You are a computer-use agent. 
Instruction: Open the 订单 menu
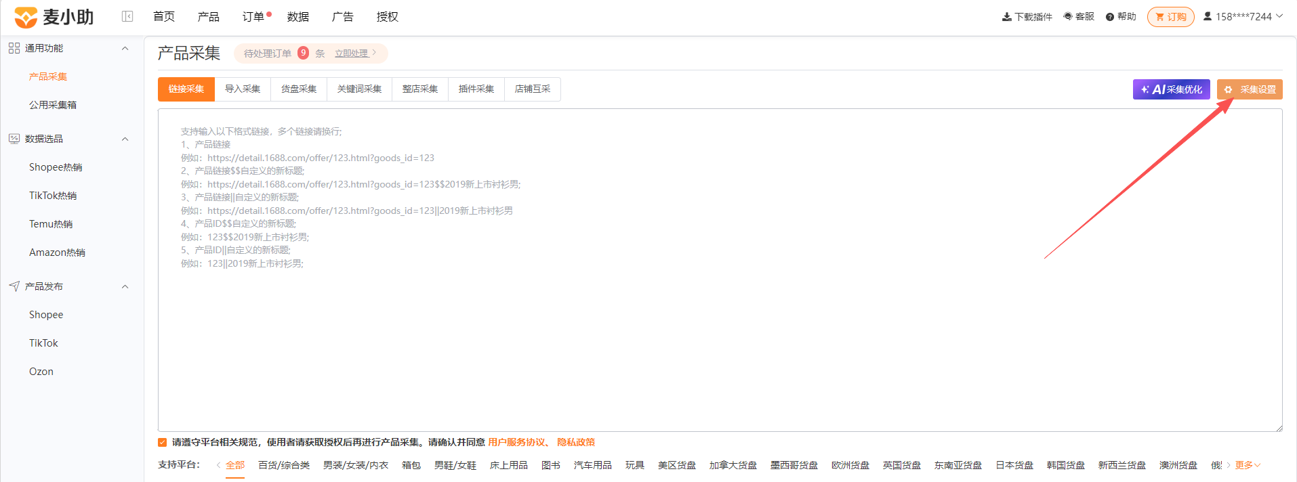coord(253,16)
